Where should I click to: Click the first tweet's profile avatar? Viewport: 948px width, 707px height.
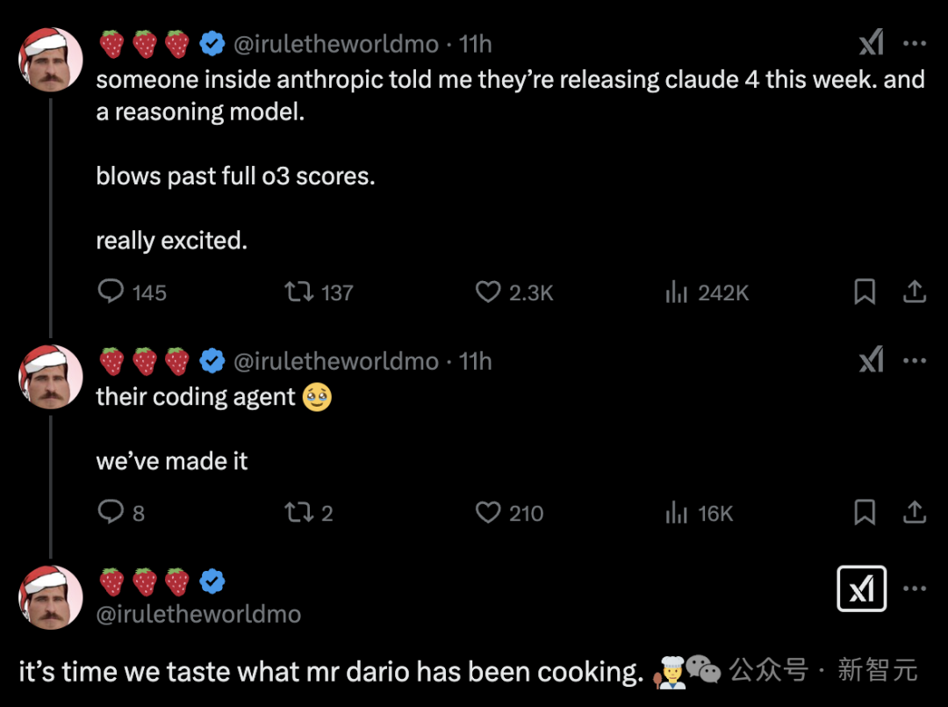pyautogui.click(x=51, y=60)
